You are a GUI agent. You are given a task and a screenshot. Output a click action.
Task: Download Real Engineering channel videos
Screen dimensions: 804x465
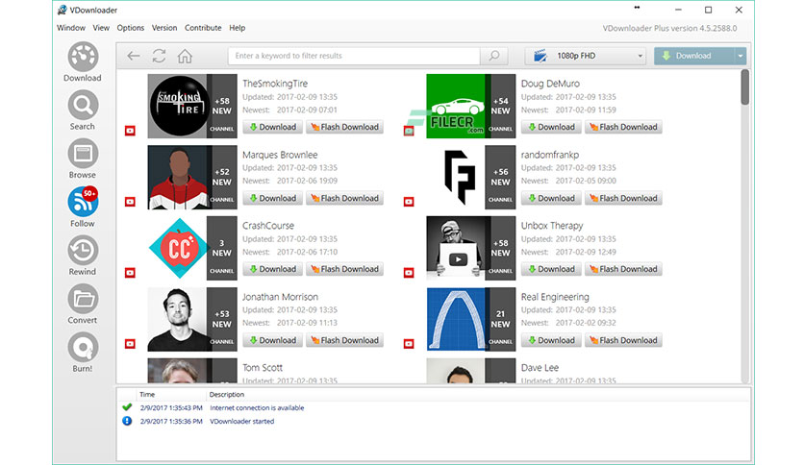551,340
